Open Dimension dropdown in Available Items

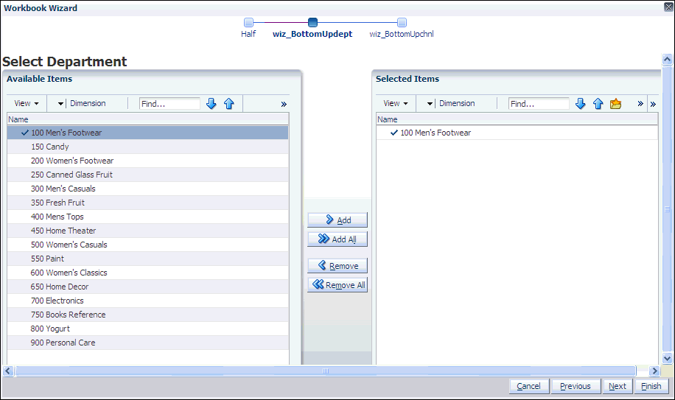click(x=60, y=103)
